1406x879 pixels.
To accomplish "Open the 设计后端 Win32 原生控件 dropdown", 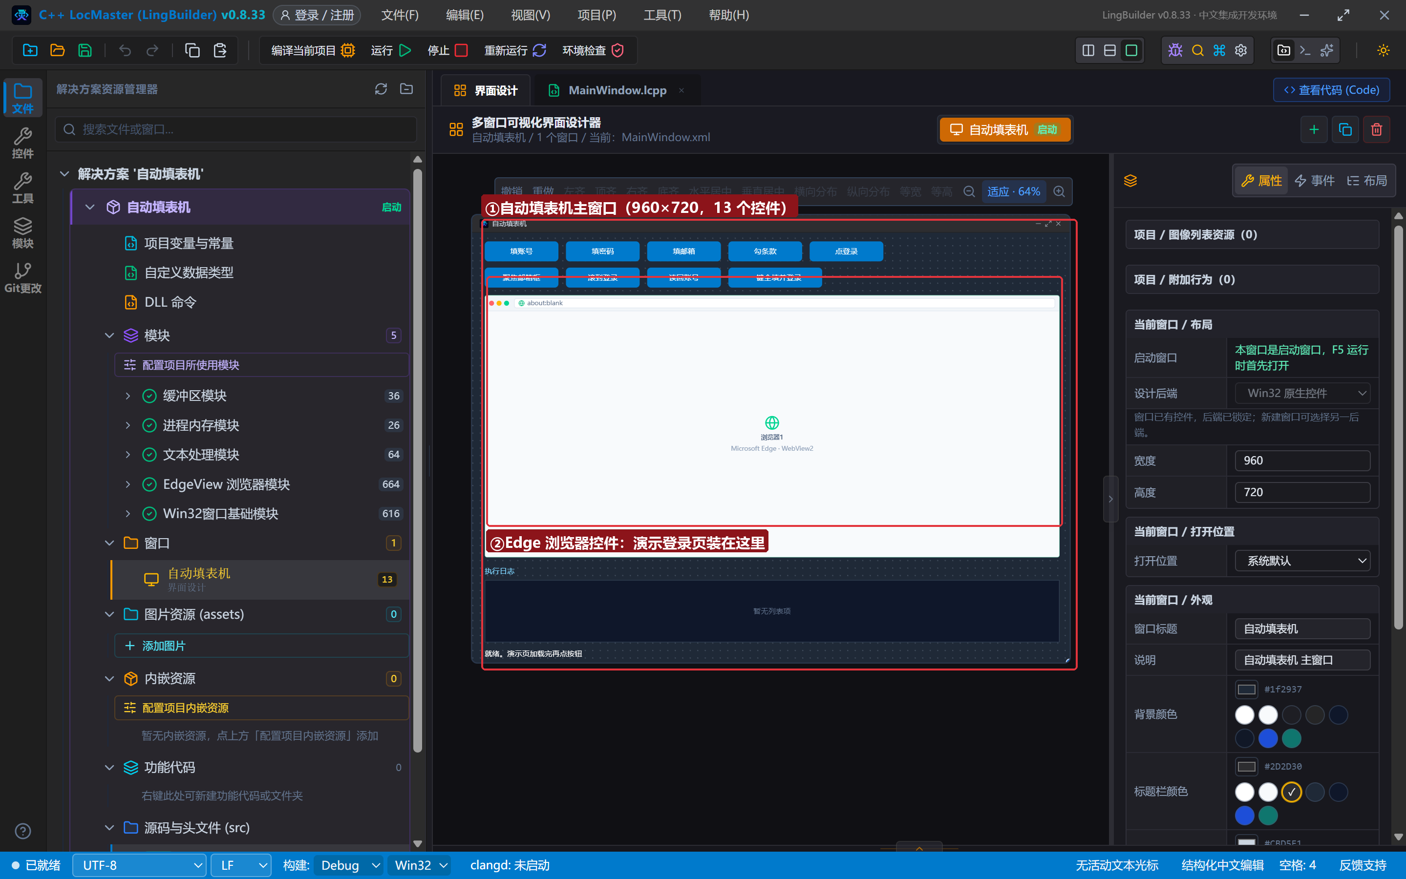I will [x=1302, y=394].
